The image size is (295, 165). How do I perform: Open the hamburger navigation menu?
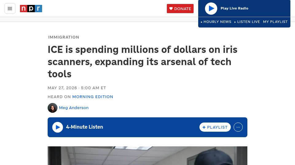pos(10,9)
